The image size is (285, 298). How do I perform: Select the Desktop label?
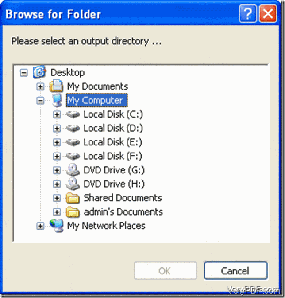point(68,73)
